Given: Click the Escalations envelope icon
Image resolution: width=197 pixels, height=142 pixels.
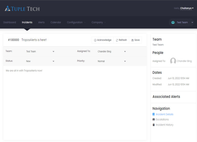Looking at the screenshot, I should 154,119.
